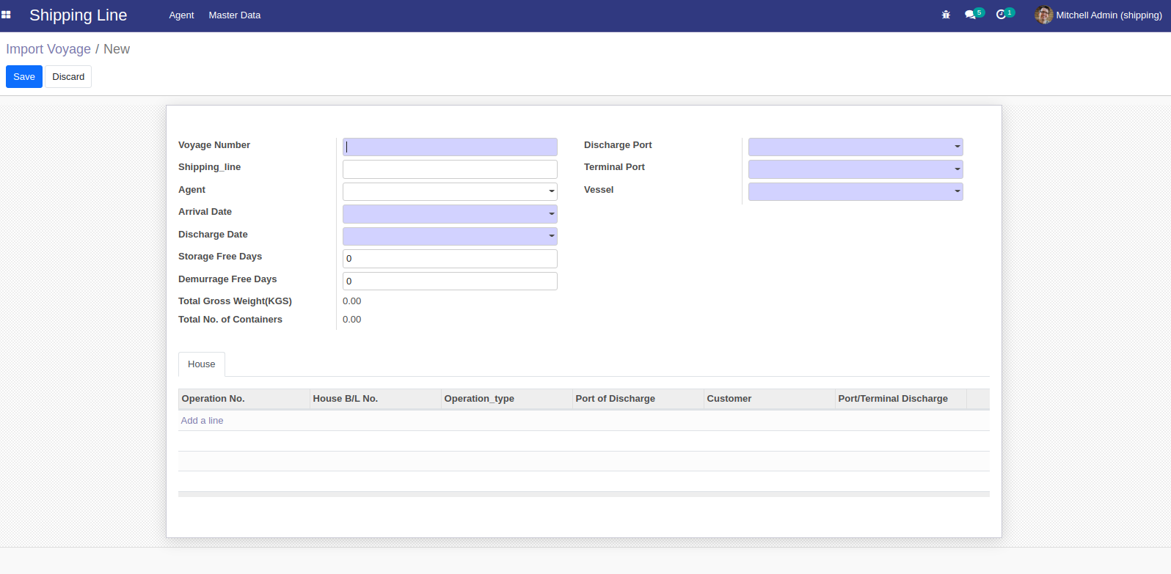
Task: Sort by Operation_type column header
Action: pyautogui.click(x=506, y=399)
